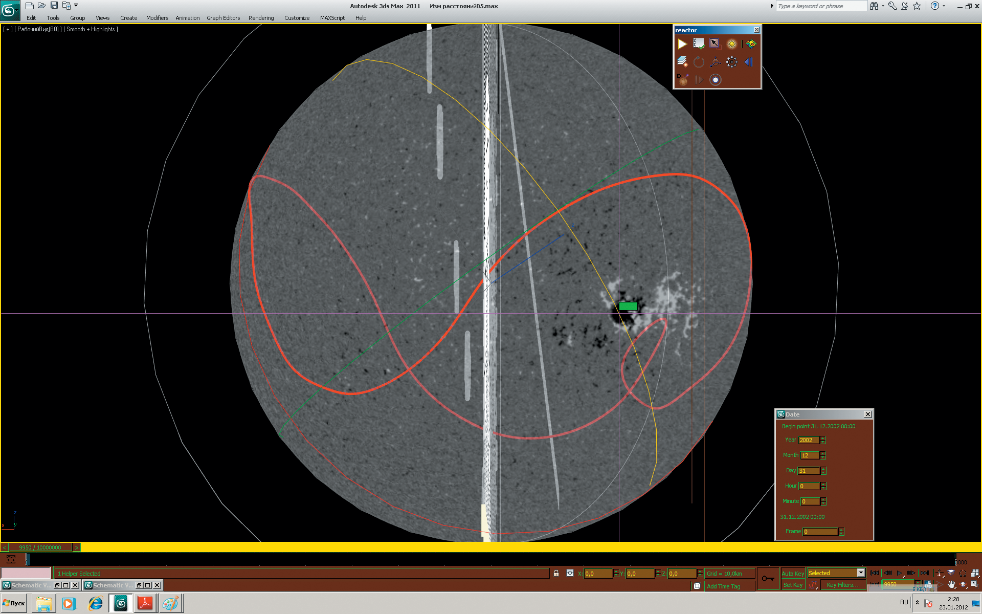This screenshot has height=614, width=982.
Task: Click the Year field in Date panel
Action: point(809,440)
